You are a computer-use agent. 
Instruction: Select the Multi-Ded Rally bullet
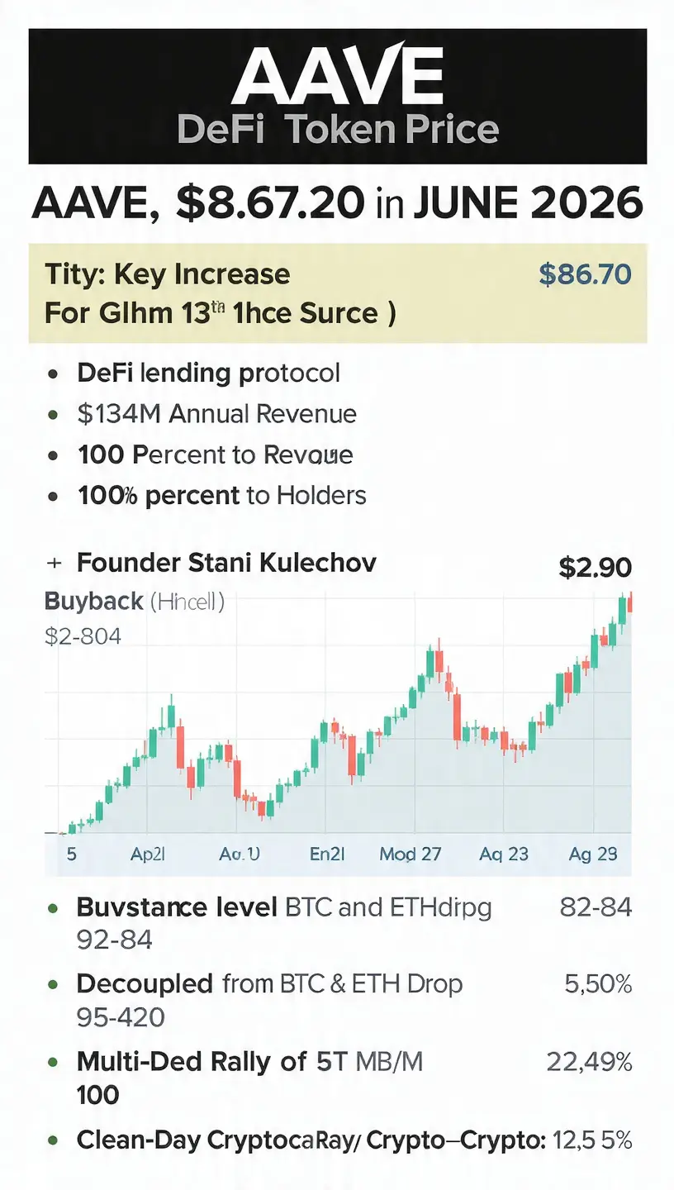(x=249, y=1061)
